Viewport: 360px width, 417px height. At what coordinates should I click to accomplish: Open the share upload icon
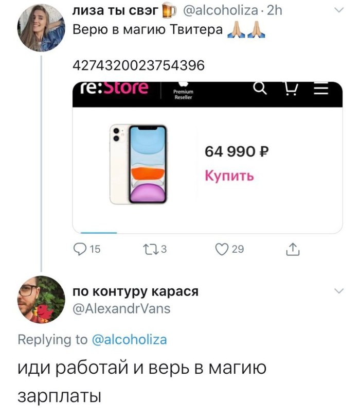click(293, 250)
